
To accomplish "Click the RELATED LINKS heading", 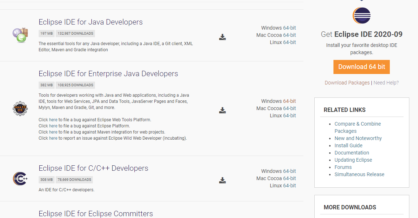I will point(344,110).
